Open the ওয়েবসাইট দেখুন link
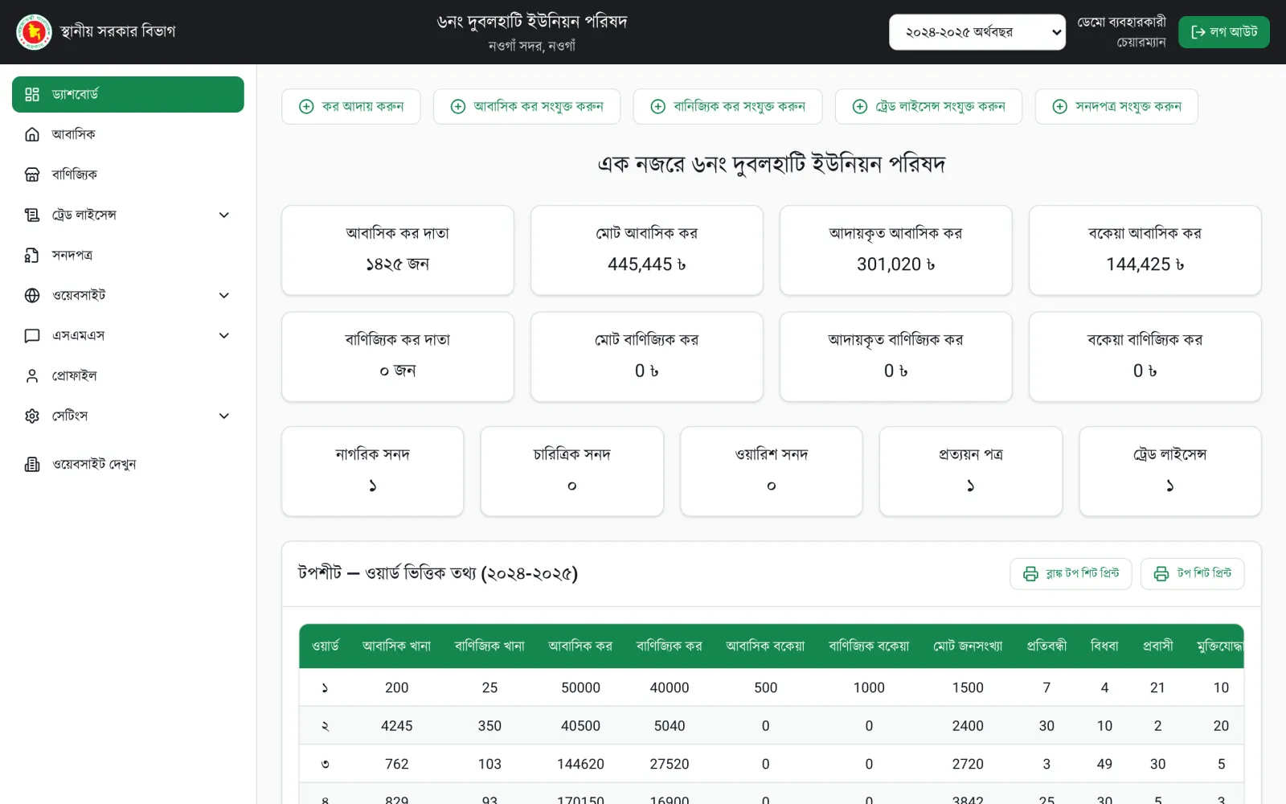Viewport: 1286px width, 804px height. (128, 464)
